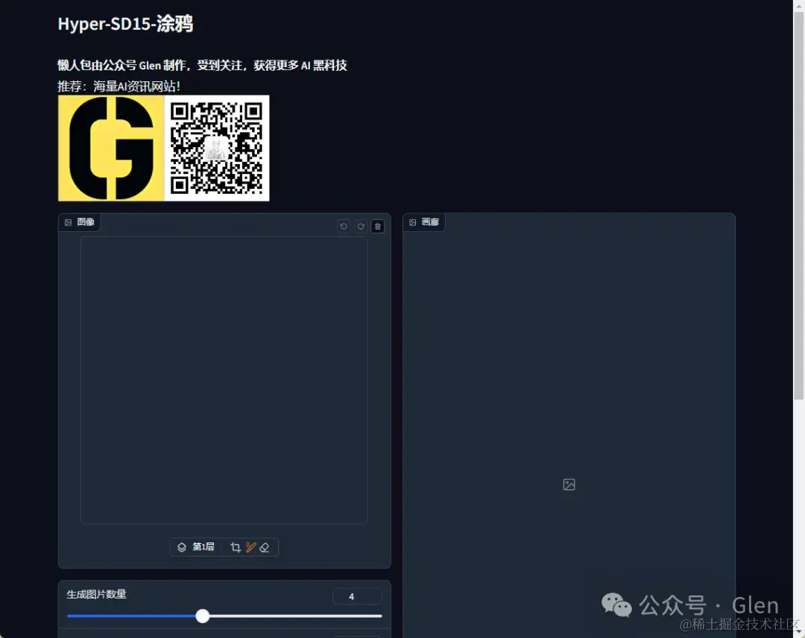Click inside the empty drawing canvas
This screenshot has height=638, width=805.
(224, 380)
